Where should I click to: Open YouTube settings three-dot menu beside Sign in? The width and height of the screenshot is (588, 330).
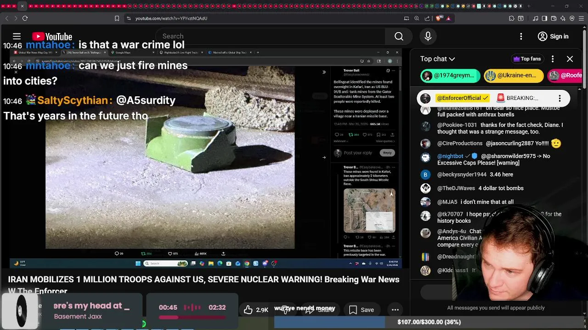(x=521, y=36)
